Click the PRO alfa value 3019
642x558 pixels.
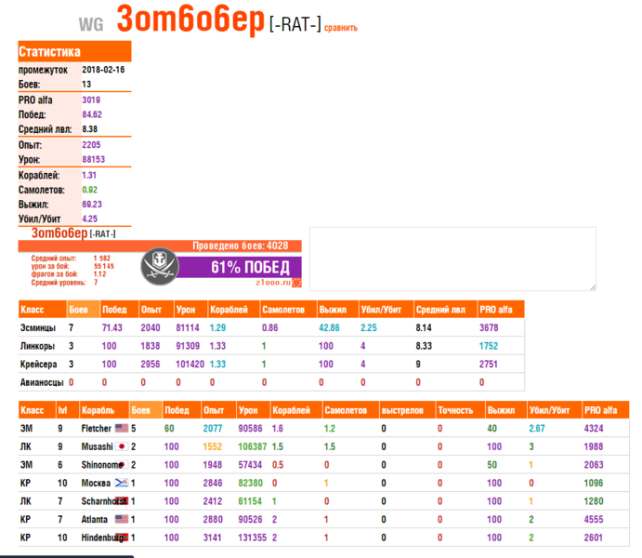tap(91, 100)
